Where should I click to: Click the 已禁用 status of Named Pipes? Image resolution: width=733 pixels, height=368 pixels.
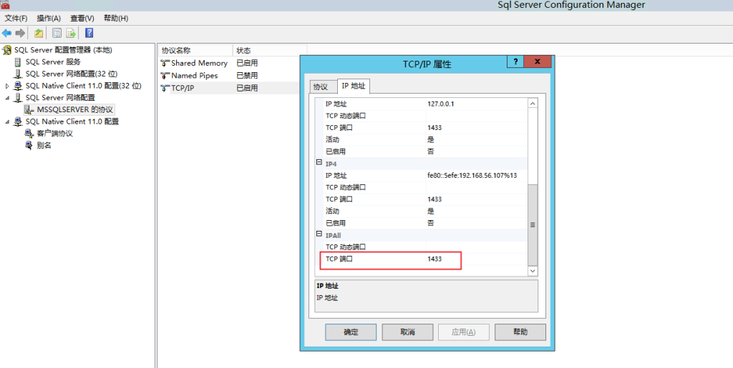coord(247,76)
